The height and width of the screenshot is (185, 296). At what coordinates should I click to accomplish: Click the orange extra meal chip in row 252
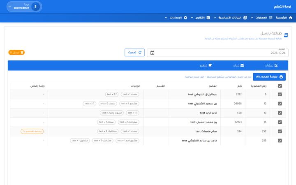pos(32,131)
